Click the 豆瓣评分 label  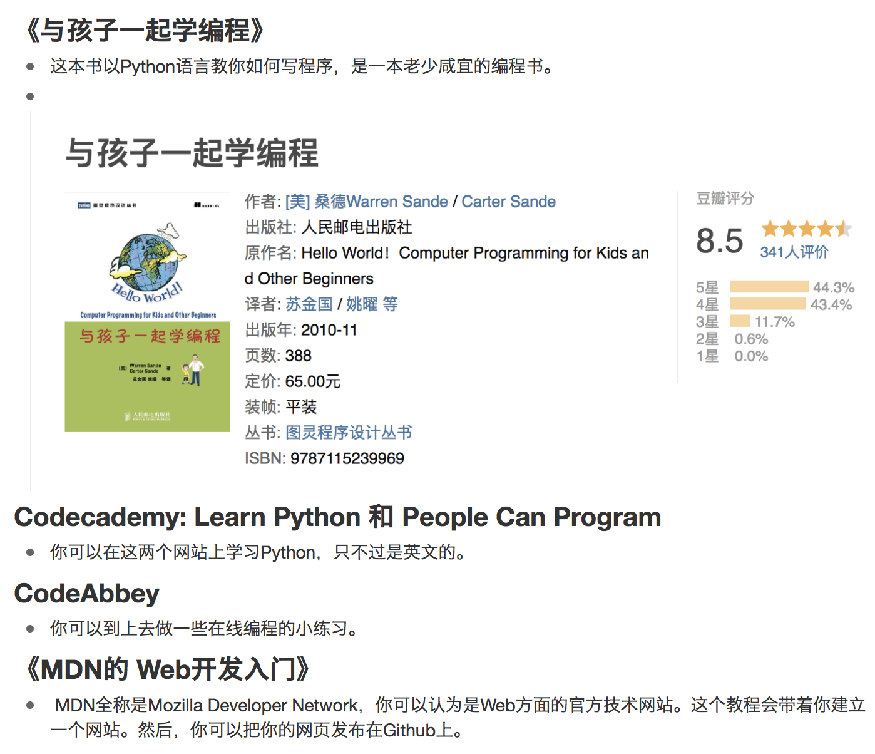point(725,199)
